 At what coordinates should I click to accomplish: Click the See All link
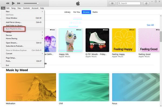click(150, 25)
